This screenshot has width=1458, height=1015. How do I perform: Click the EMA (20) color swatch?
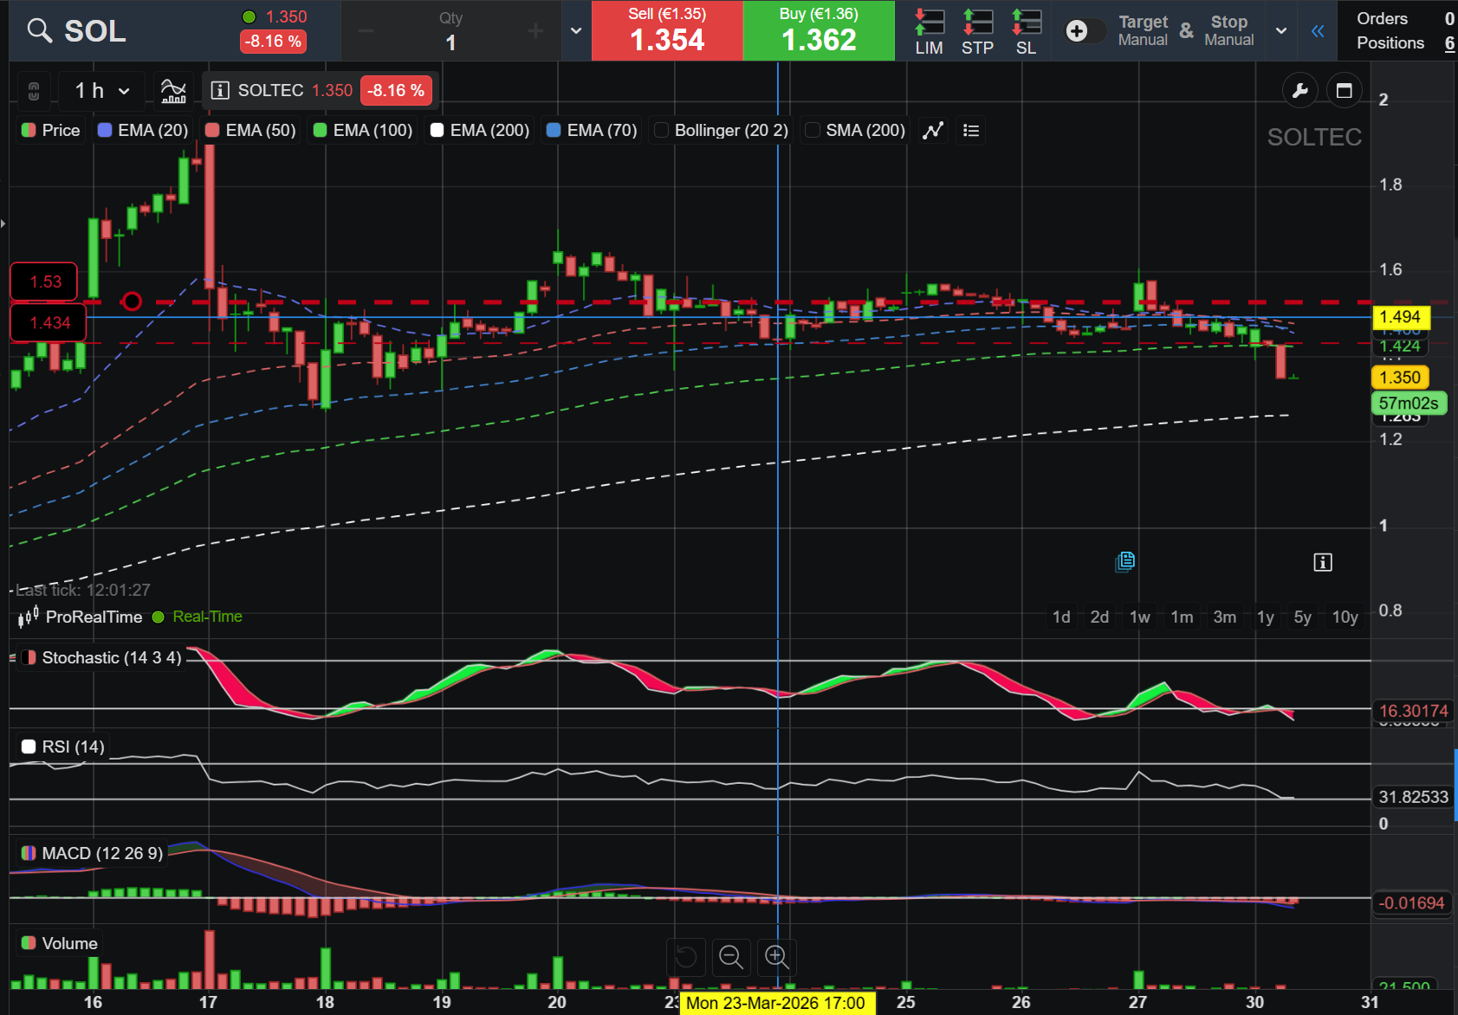[105, 130]
